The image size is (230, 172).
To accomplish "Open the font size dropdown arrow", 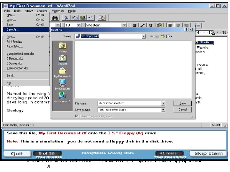I will [79, 25].
